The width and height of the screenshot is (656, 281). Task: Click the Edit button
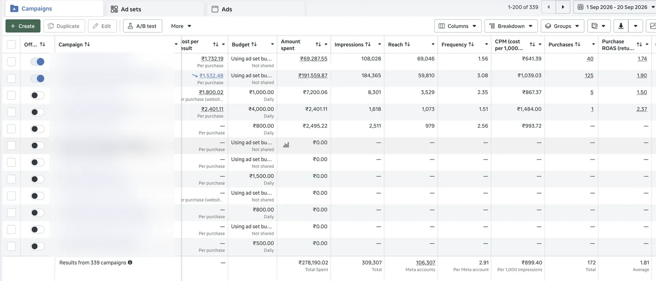(102, 26)
